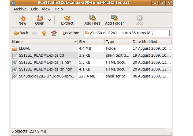Open the Archive menu
193x136 pixels.
click(20, 9)
